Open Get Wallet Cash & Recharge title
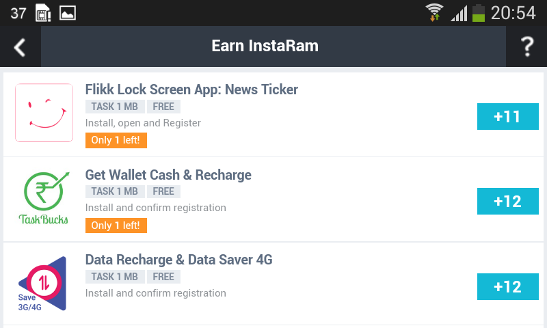547x328 pixels. [168, 175]
